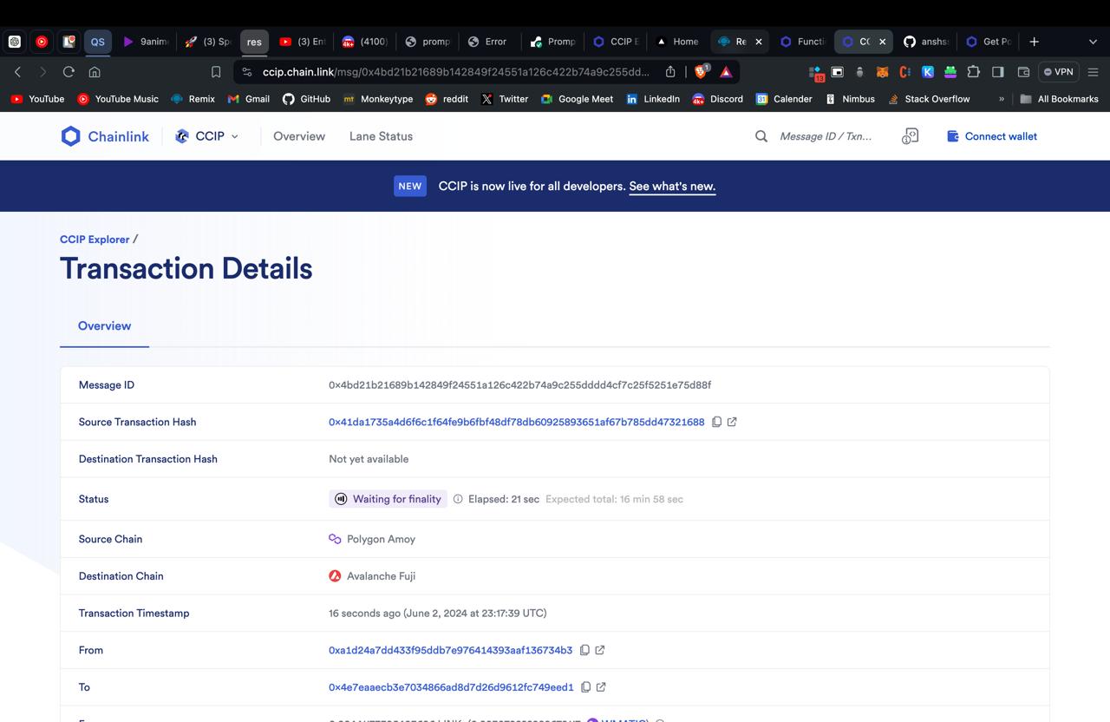Copy the source transaction hash

[716, 422]
